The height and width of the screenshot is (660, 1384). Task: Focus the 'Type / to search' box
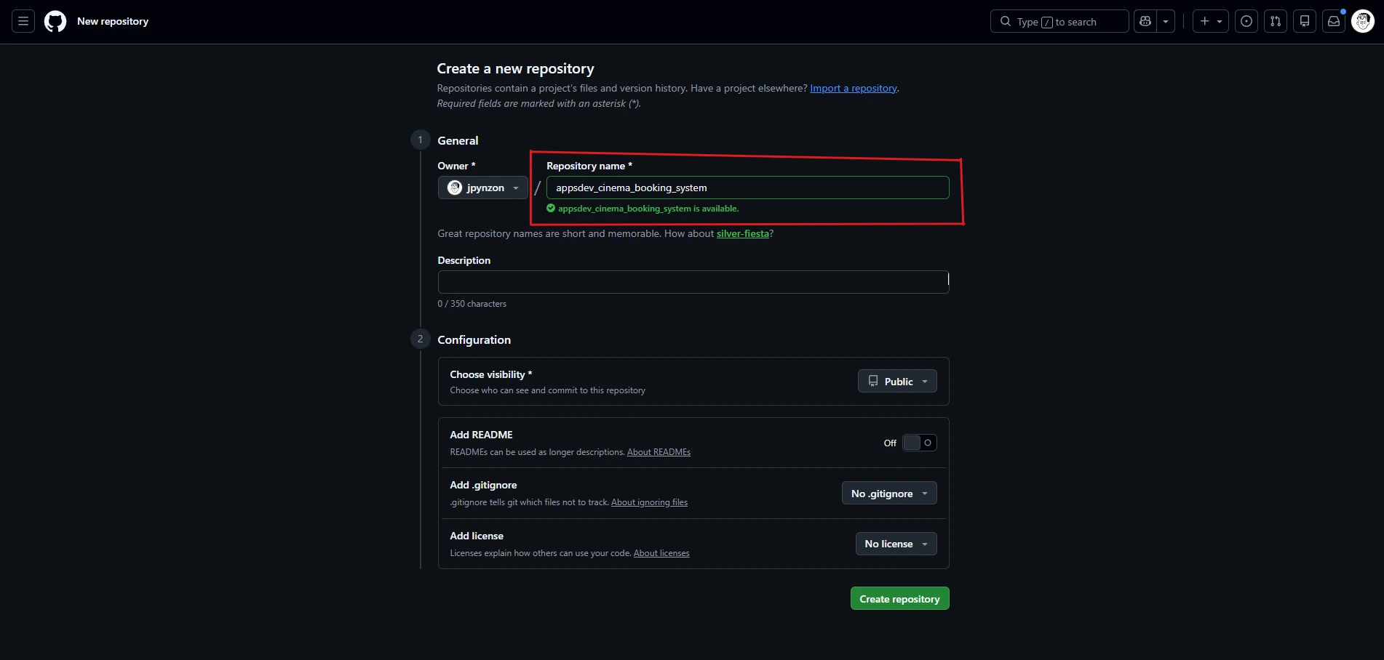click(1059, 22)
